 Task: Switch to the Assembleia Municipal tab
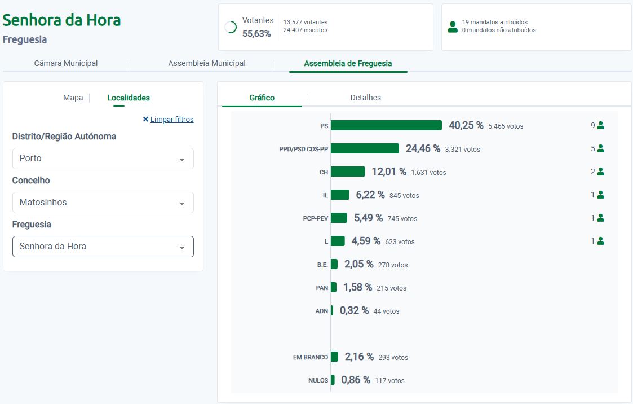pos(207,63)
